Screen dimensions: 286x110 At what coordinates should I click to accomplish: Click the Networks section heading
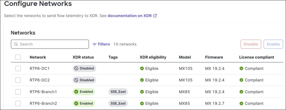pyautogui.click(x=23, y=33)
